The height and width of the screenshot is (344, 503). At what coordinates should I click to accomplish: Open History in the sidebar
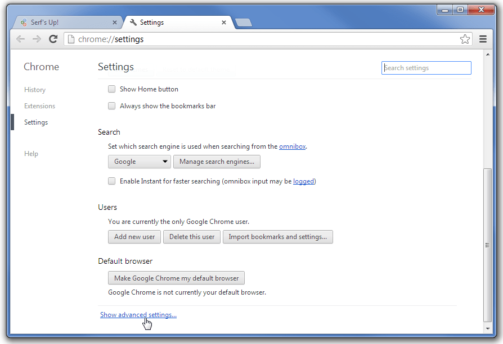click(35, 90)
